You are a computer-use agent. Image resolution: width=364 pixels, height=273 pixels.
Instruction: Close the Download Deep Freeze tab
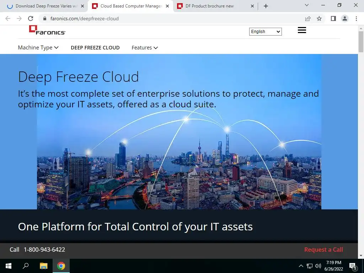coord(82,6)
